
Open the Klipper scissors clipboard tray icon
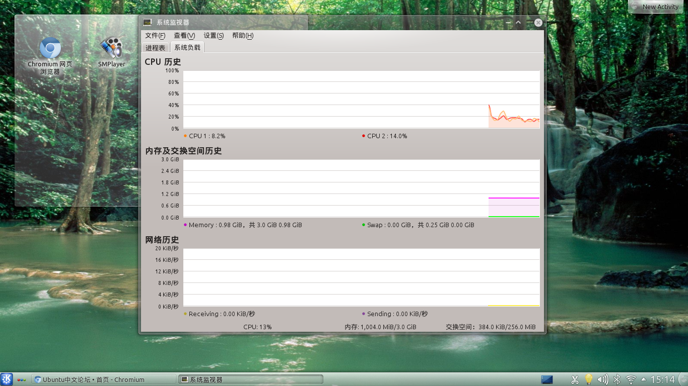point(575,379)
